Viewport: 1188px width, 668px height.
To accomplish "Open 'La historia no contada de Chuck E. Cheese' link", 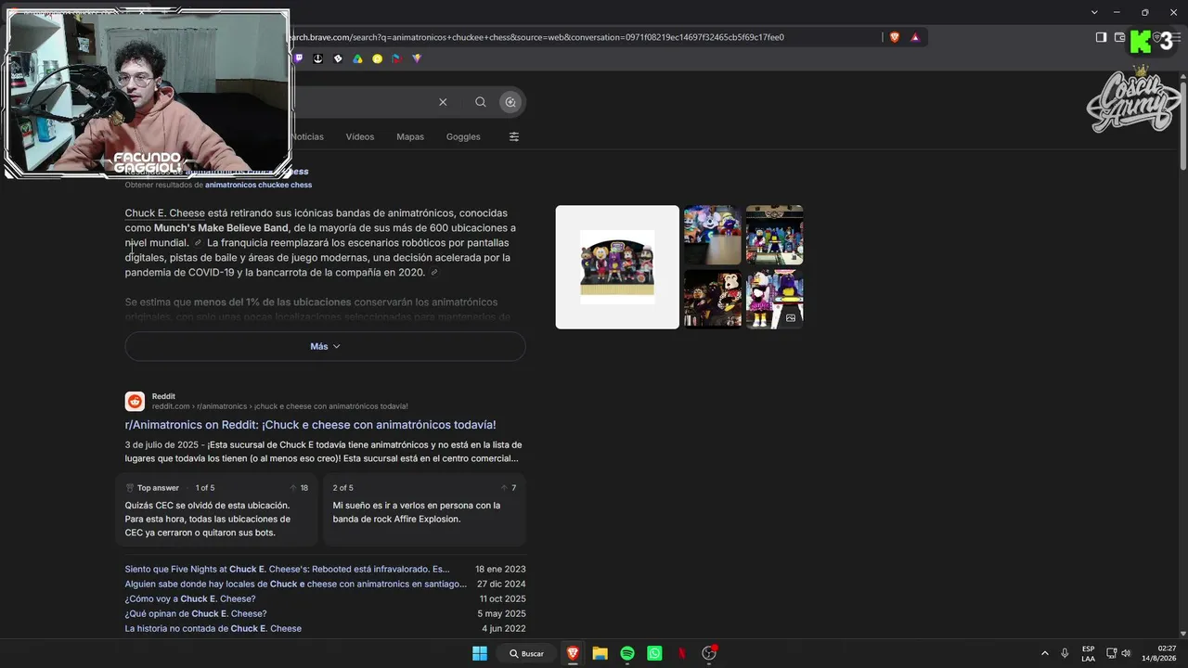I will [x=213, y=628].
